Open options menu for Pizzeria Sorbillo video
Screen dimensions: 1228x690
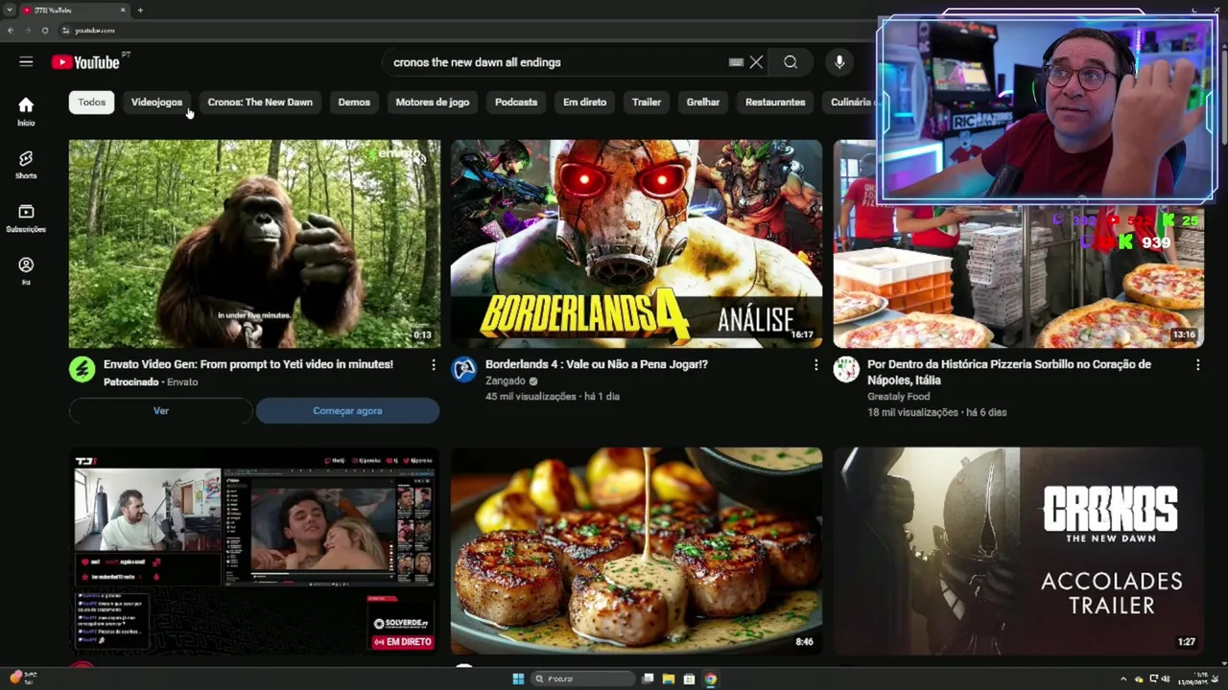click(1197, 365)
